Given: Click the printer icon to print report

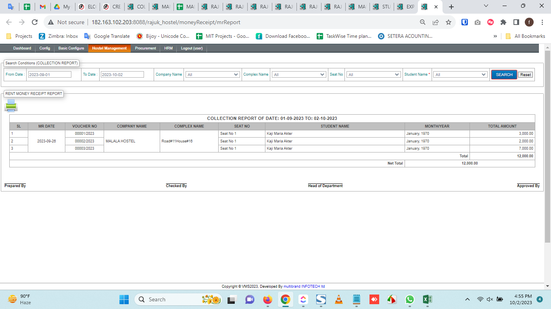Looking at the screenshot, I should pos(11,105).
